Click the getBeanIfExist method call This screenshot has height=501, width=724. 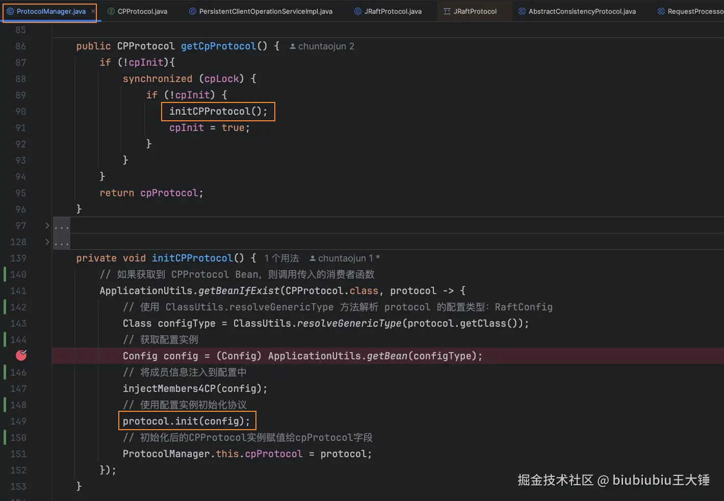tap(239, 291)
